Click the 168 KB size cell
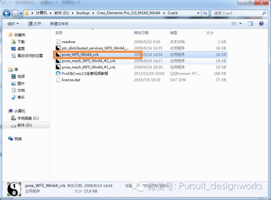Screen dimensions: 271x200 click(x=220, y=74)
